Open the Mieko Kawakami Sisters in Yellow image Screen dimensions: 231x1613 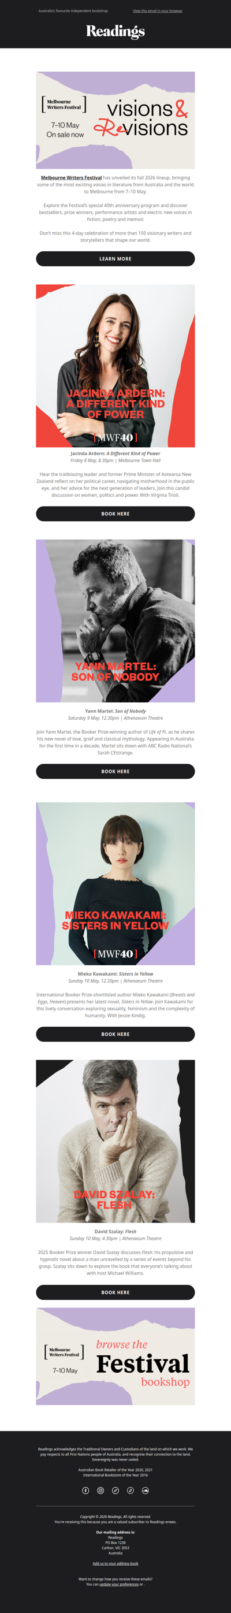click(115, 883)
